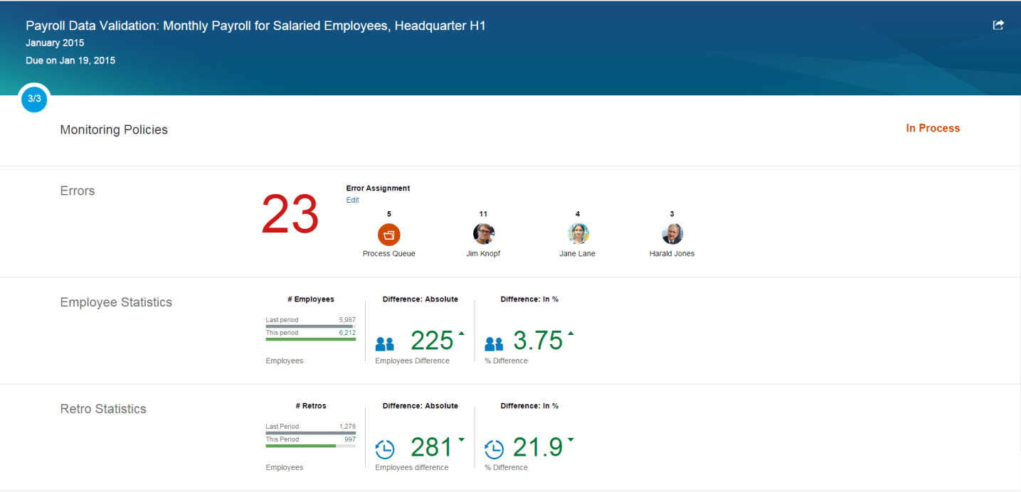The image size is (1021, 492).
Task: Open Jim Knopf's assignee avatar
Action: tap(483, 233)
